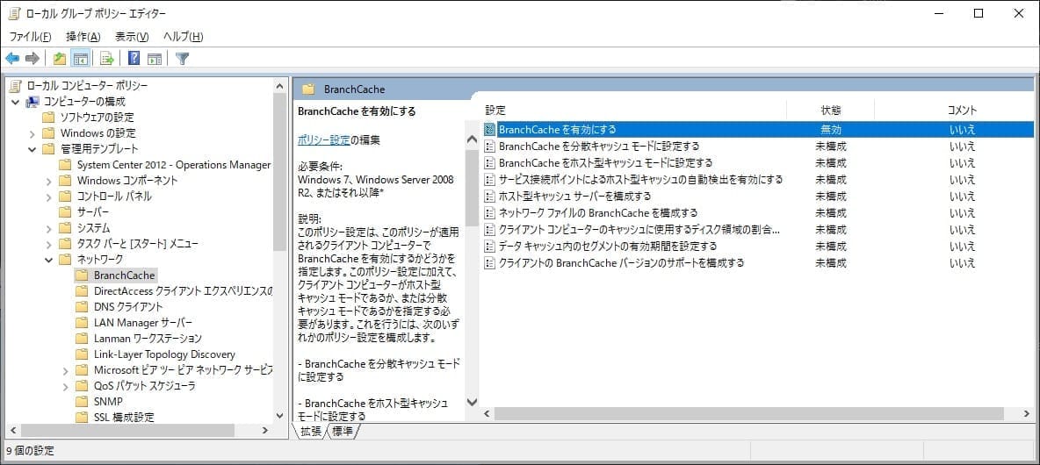This screenshot has width=1040, height=465.
Task: Select the BranchCache tree item
Action: [124, 275]
